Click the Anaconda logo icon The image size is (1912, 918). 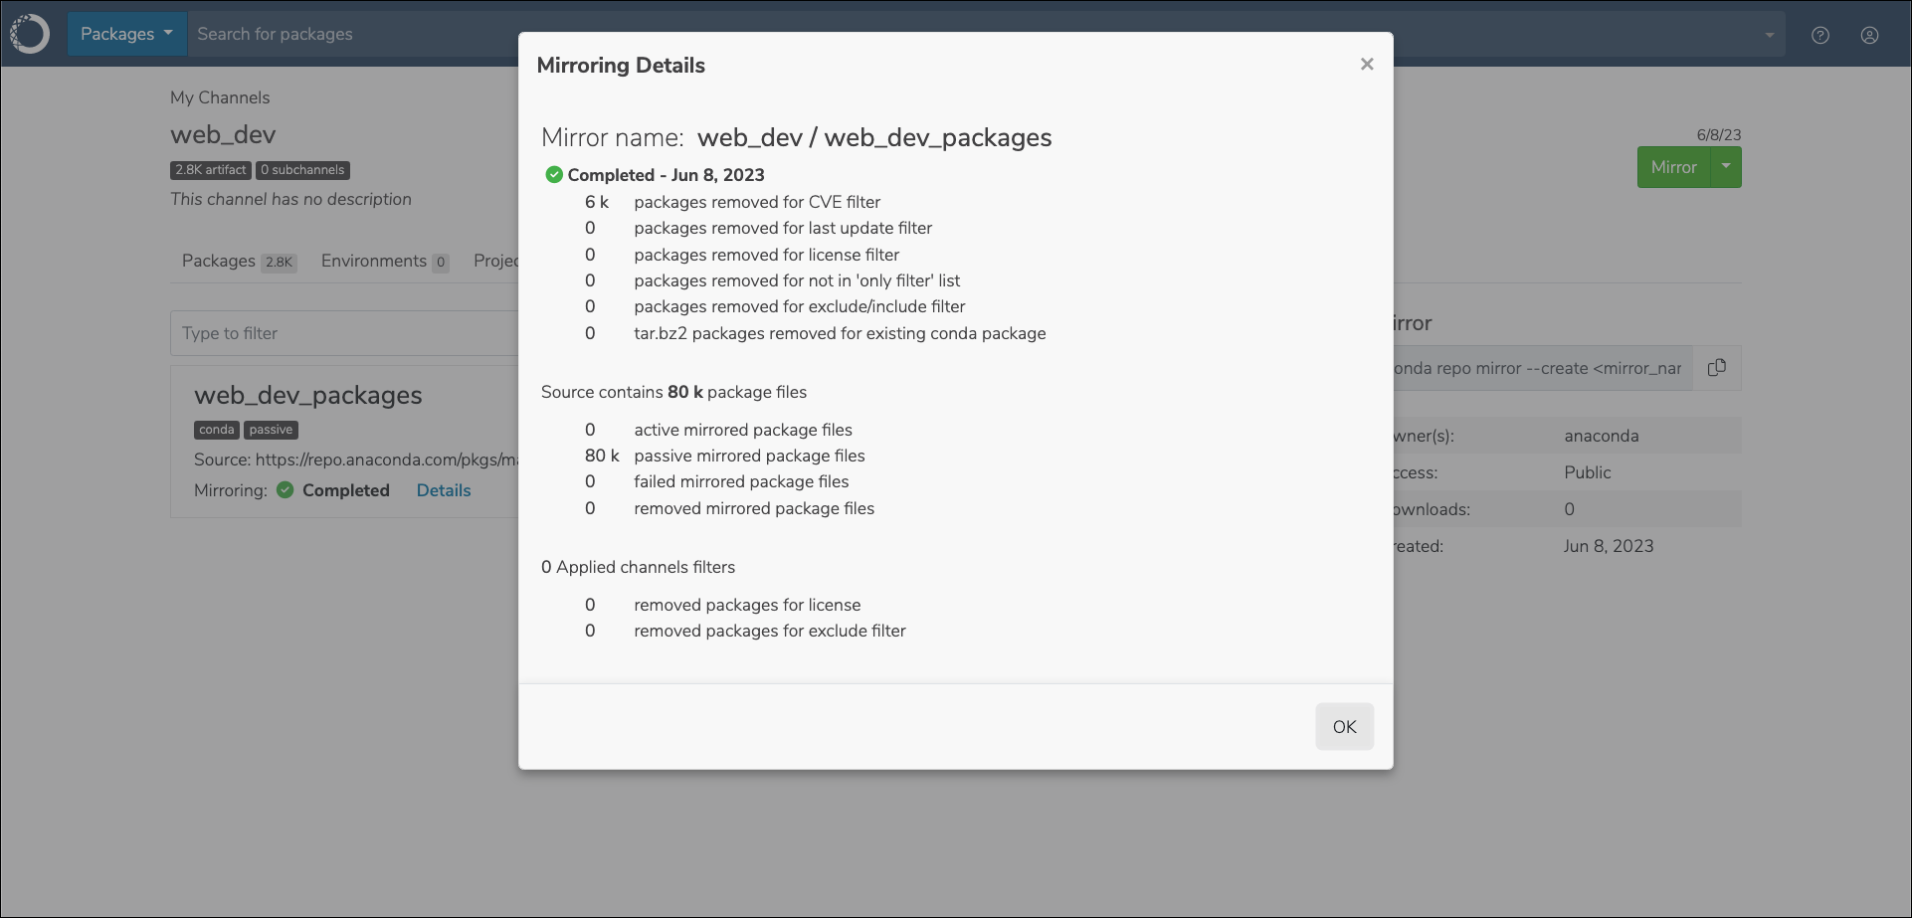click(30, 34)
